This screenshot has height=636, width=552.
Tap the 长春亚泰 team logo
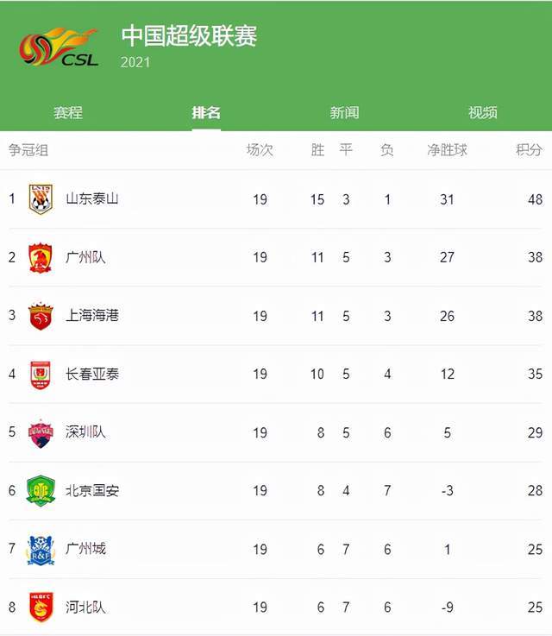pyautogui.click(x=41, y=374)
